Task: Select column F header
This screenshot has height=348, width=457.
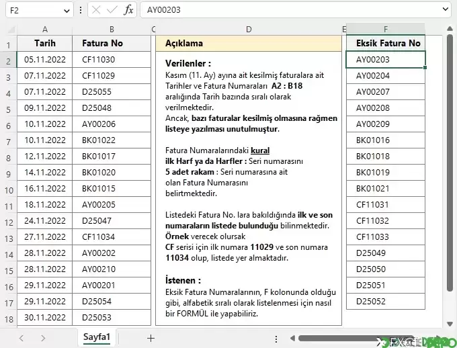Action: click(386, 29)
